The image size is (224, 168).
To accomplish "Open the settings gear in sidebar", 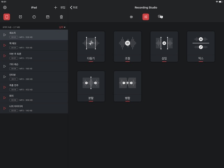I will tap(5, 7).
